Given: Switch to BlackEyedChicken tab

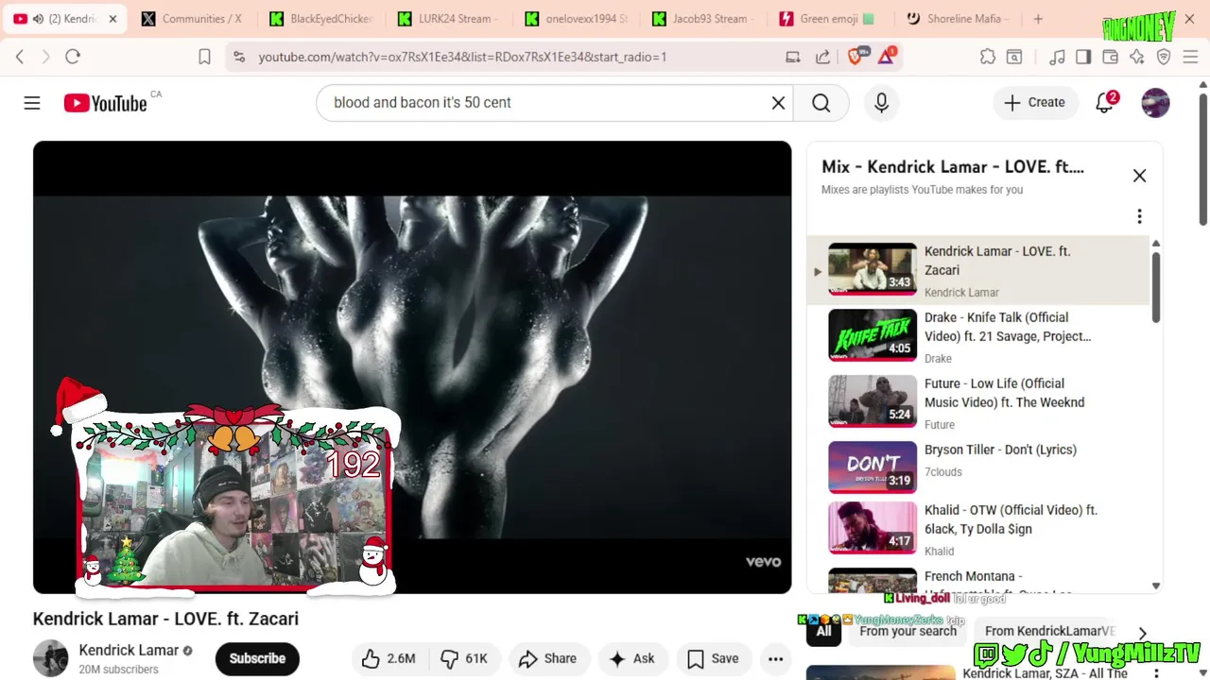Looking at the screenshot, I should click(x=320, y=19).
